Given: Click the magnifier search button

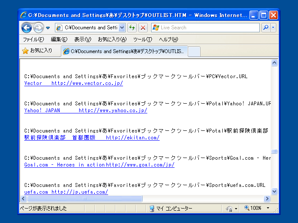Looking at the screenshot, I should point(266,28).
